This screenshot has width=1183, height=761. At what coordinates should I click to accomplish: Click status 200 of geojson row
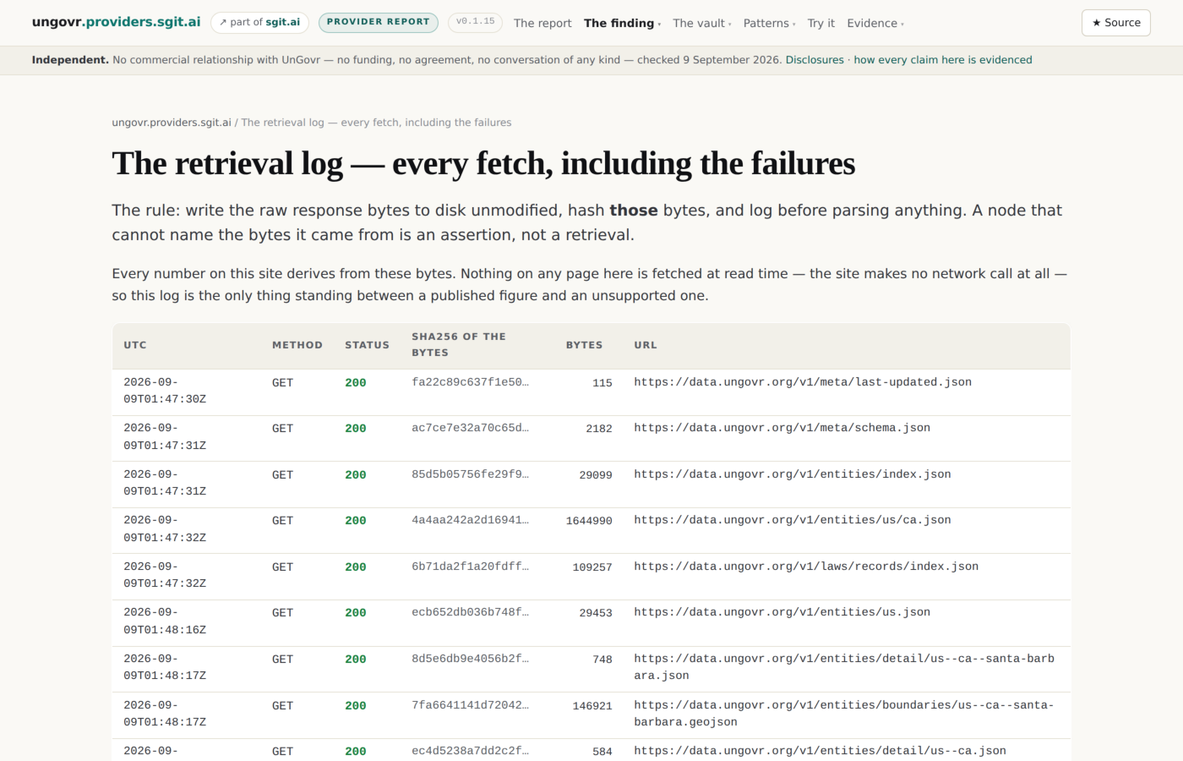click(356, 706)
